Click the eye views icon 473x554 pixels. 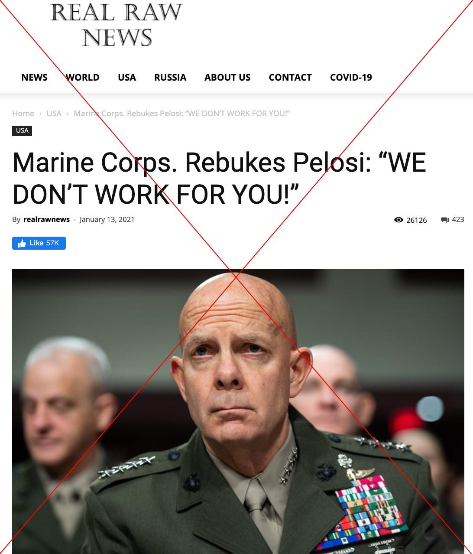(x=398, y=220)
